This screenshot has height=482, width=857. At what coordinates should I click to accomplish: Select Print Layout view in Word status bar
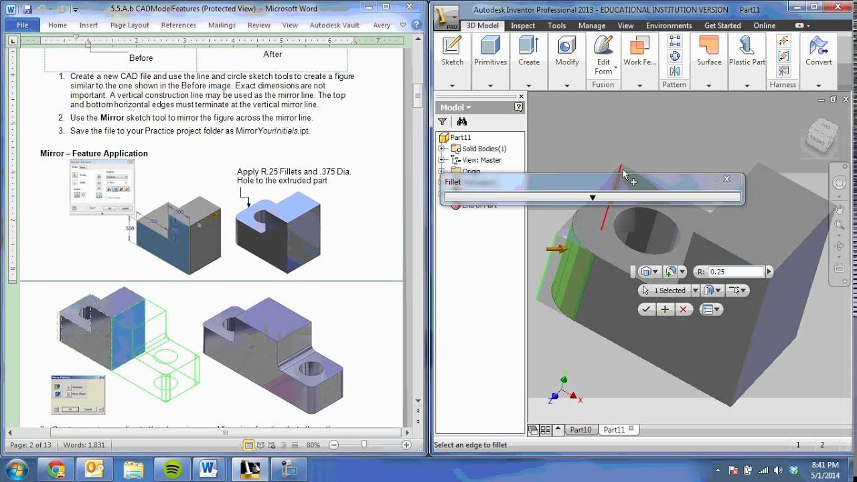[249, 445]
